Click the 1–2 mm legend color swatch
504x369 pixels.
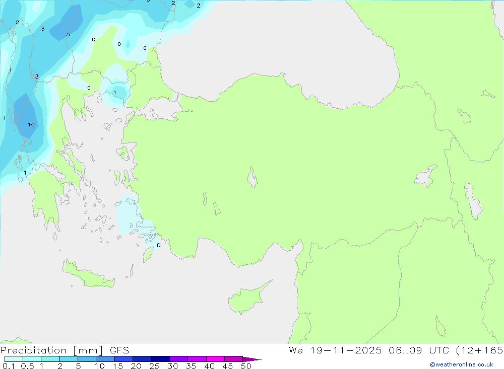[50, 359]
